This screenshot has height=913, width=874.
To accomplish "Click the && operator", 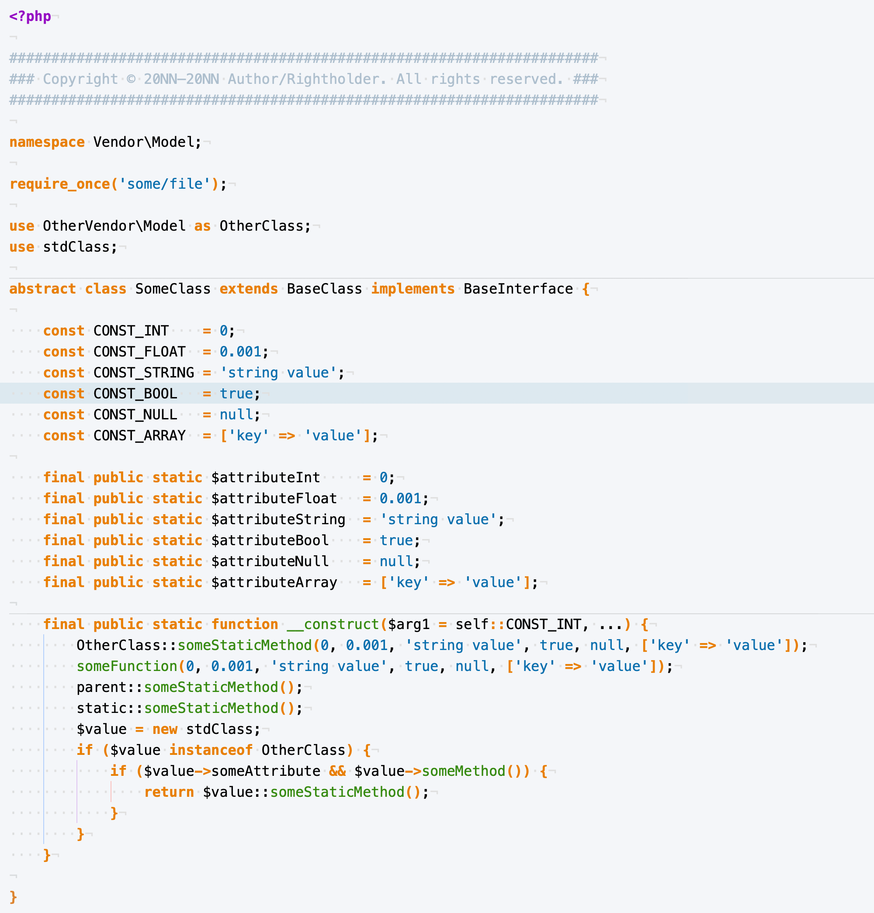I will tap(337, 771).
